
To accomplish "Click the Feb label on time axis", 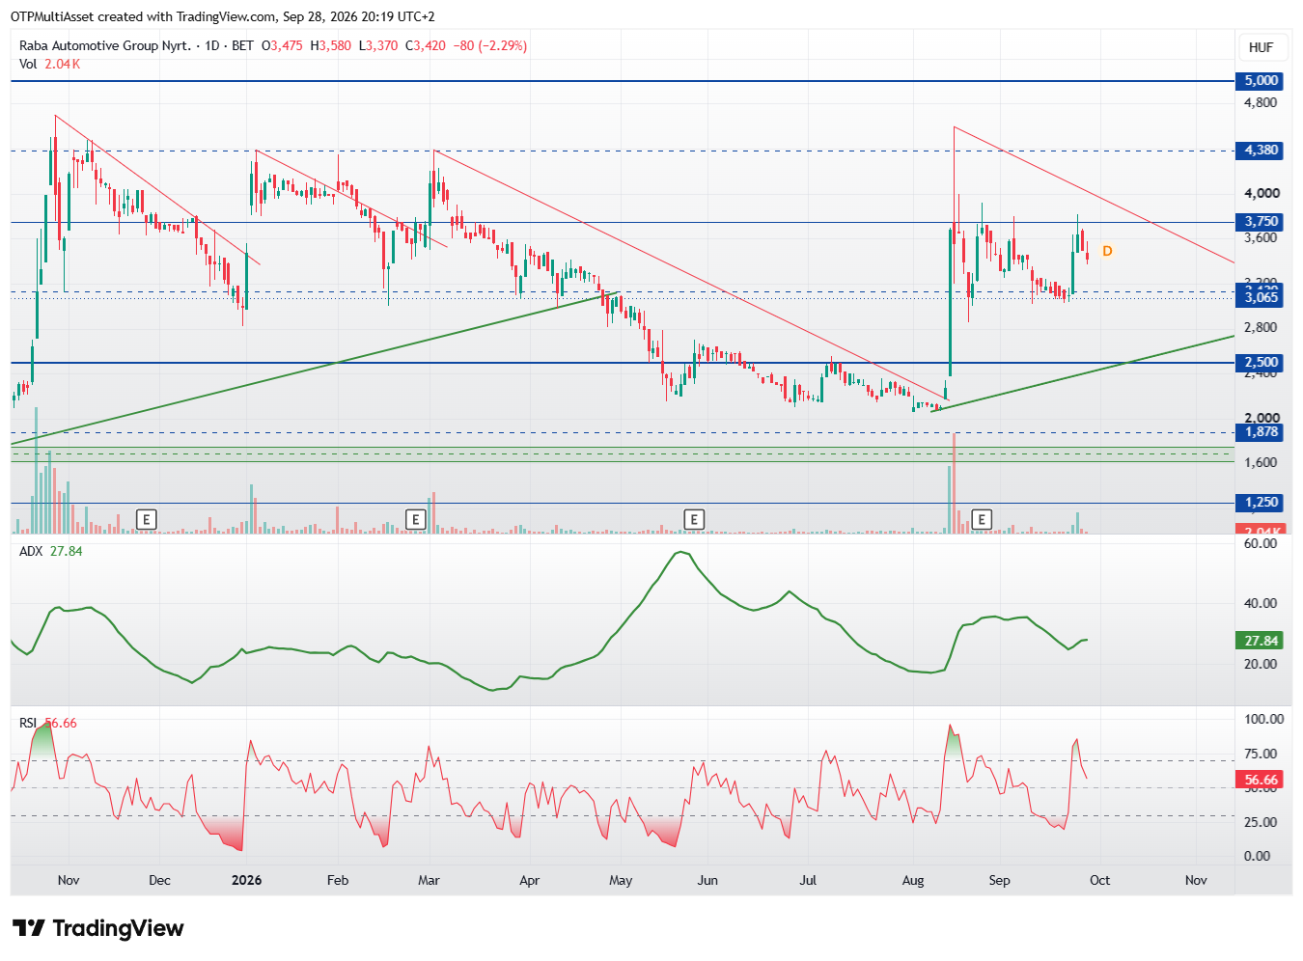I will (x=338, y=880).
